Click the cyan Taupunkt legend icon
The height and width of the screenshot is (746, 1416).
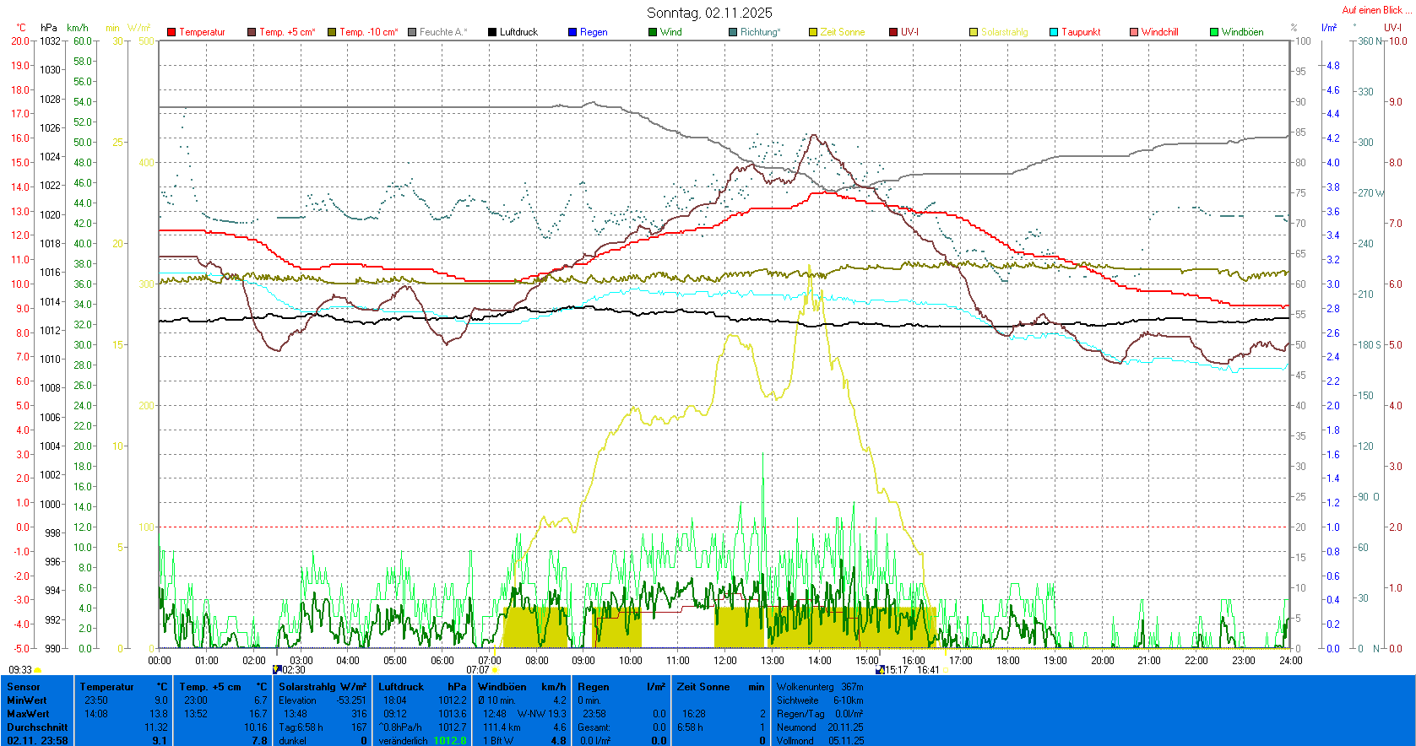pos(1054,32)
